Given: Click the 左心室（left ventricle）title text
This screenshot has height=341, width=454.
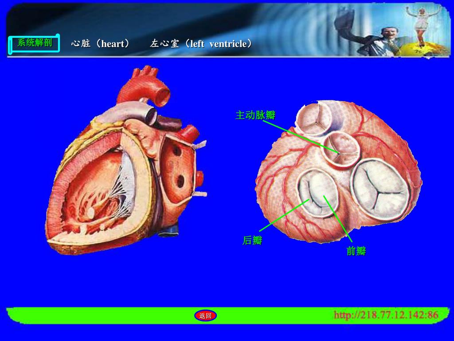Looking at the screenshot, I should click(201, 44).
